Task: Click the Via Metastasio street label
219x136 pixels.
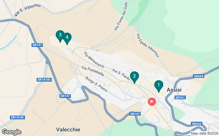Action: (x=94, y=60)
